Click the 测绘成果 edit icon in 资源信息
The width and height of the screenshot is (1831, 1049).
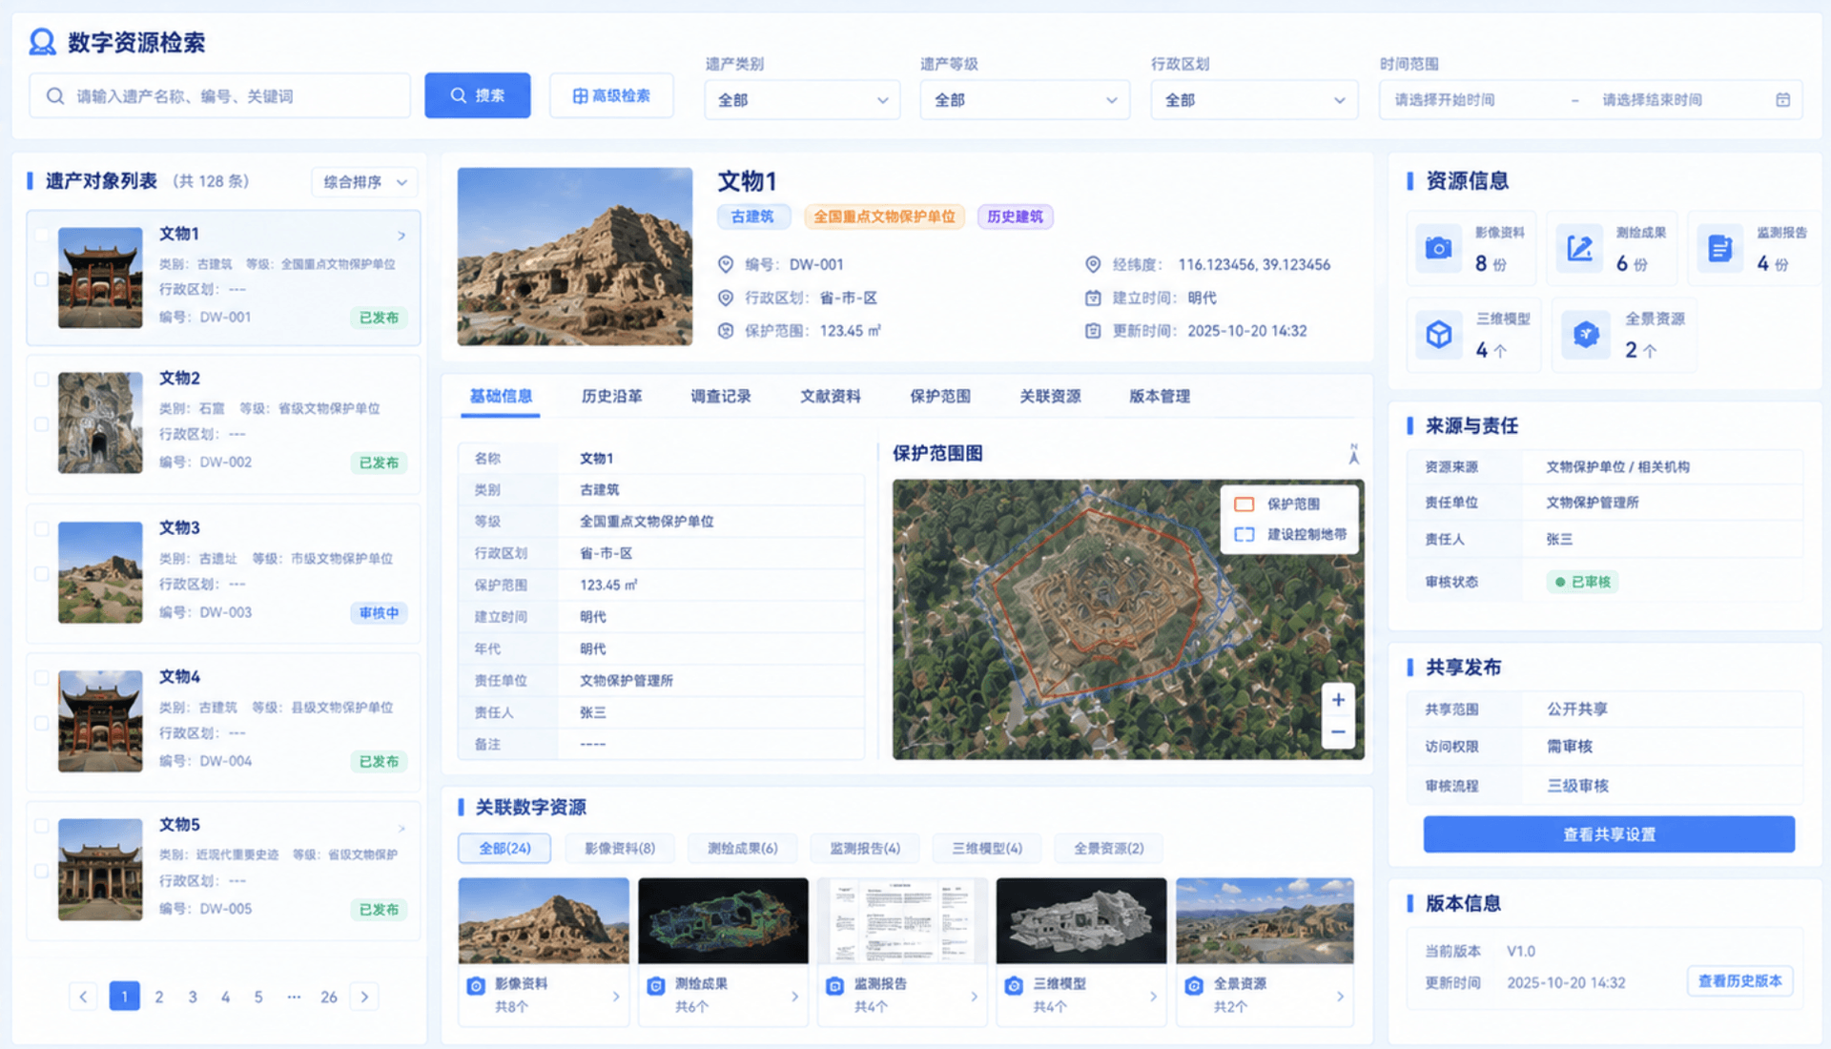pos(1579,249)
